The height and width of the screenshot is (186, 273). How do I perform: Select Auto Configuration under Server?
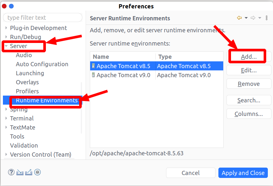(42, 64)
